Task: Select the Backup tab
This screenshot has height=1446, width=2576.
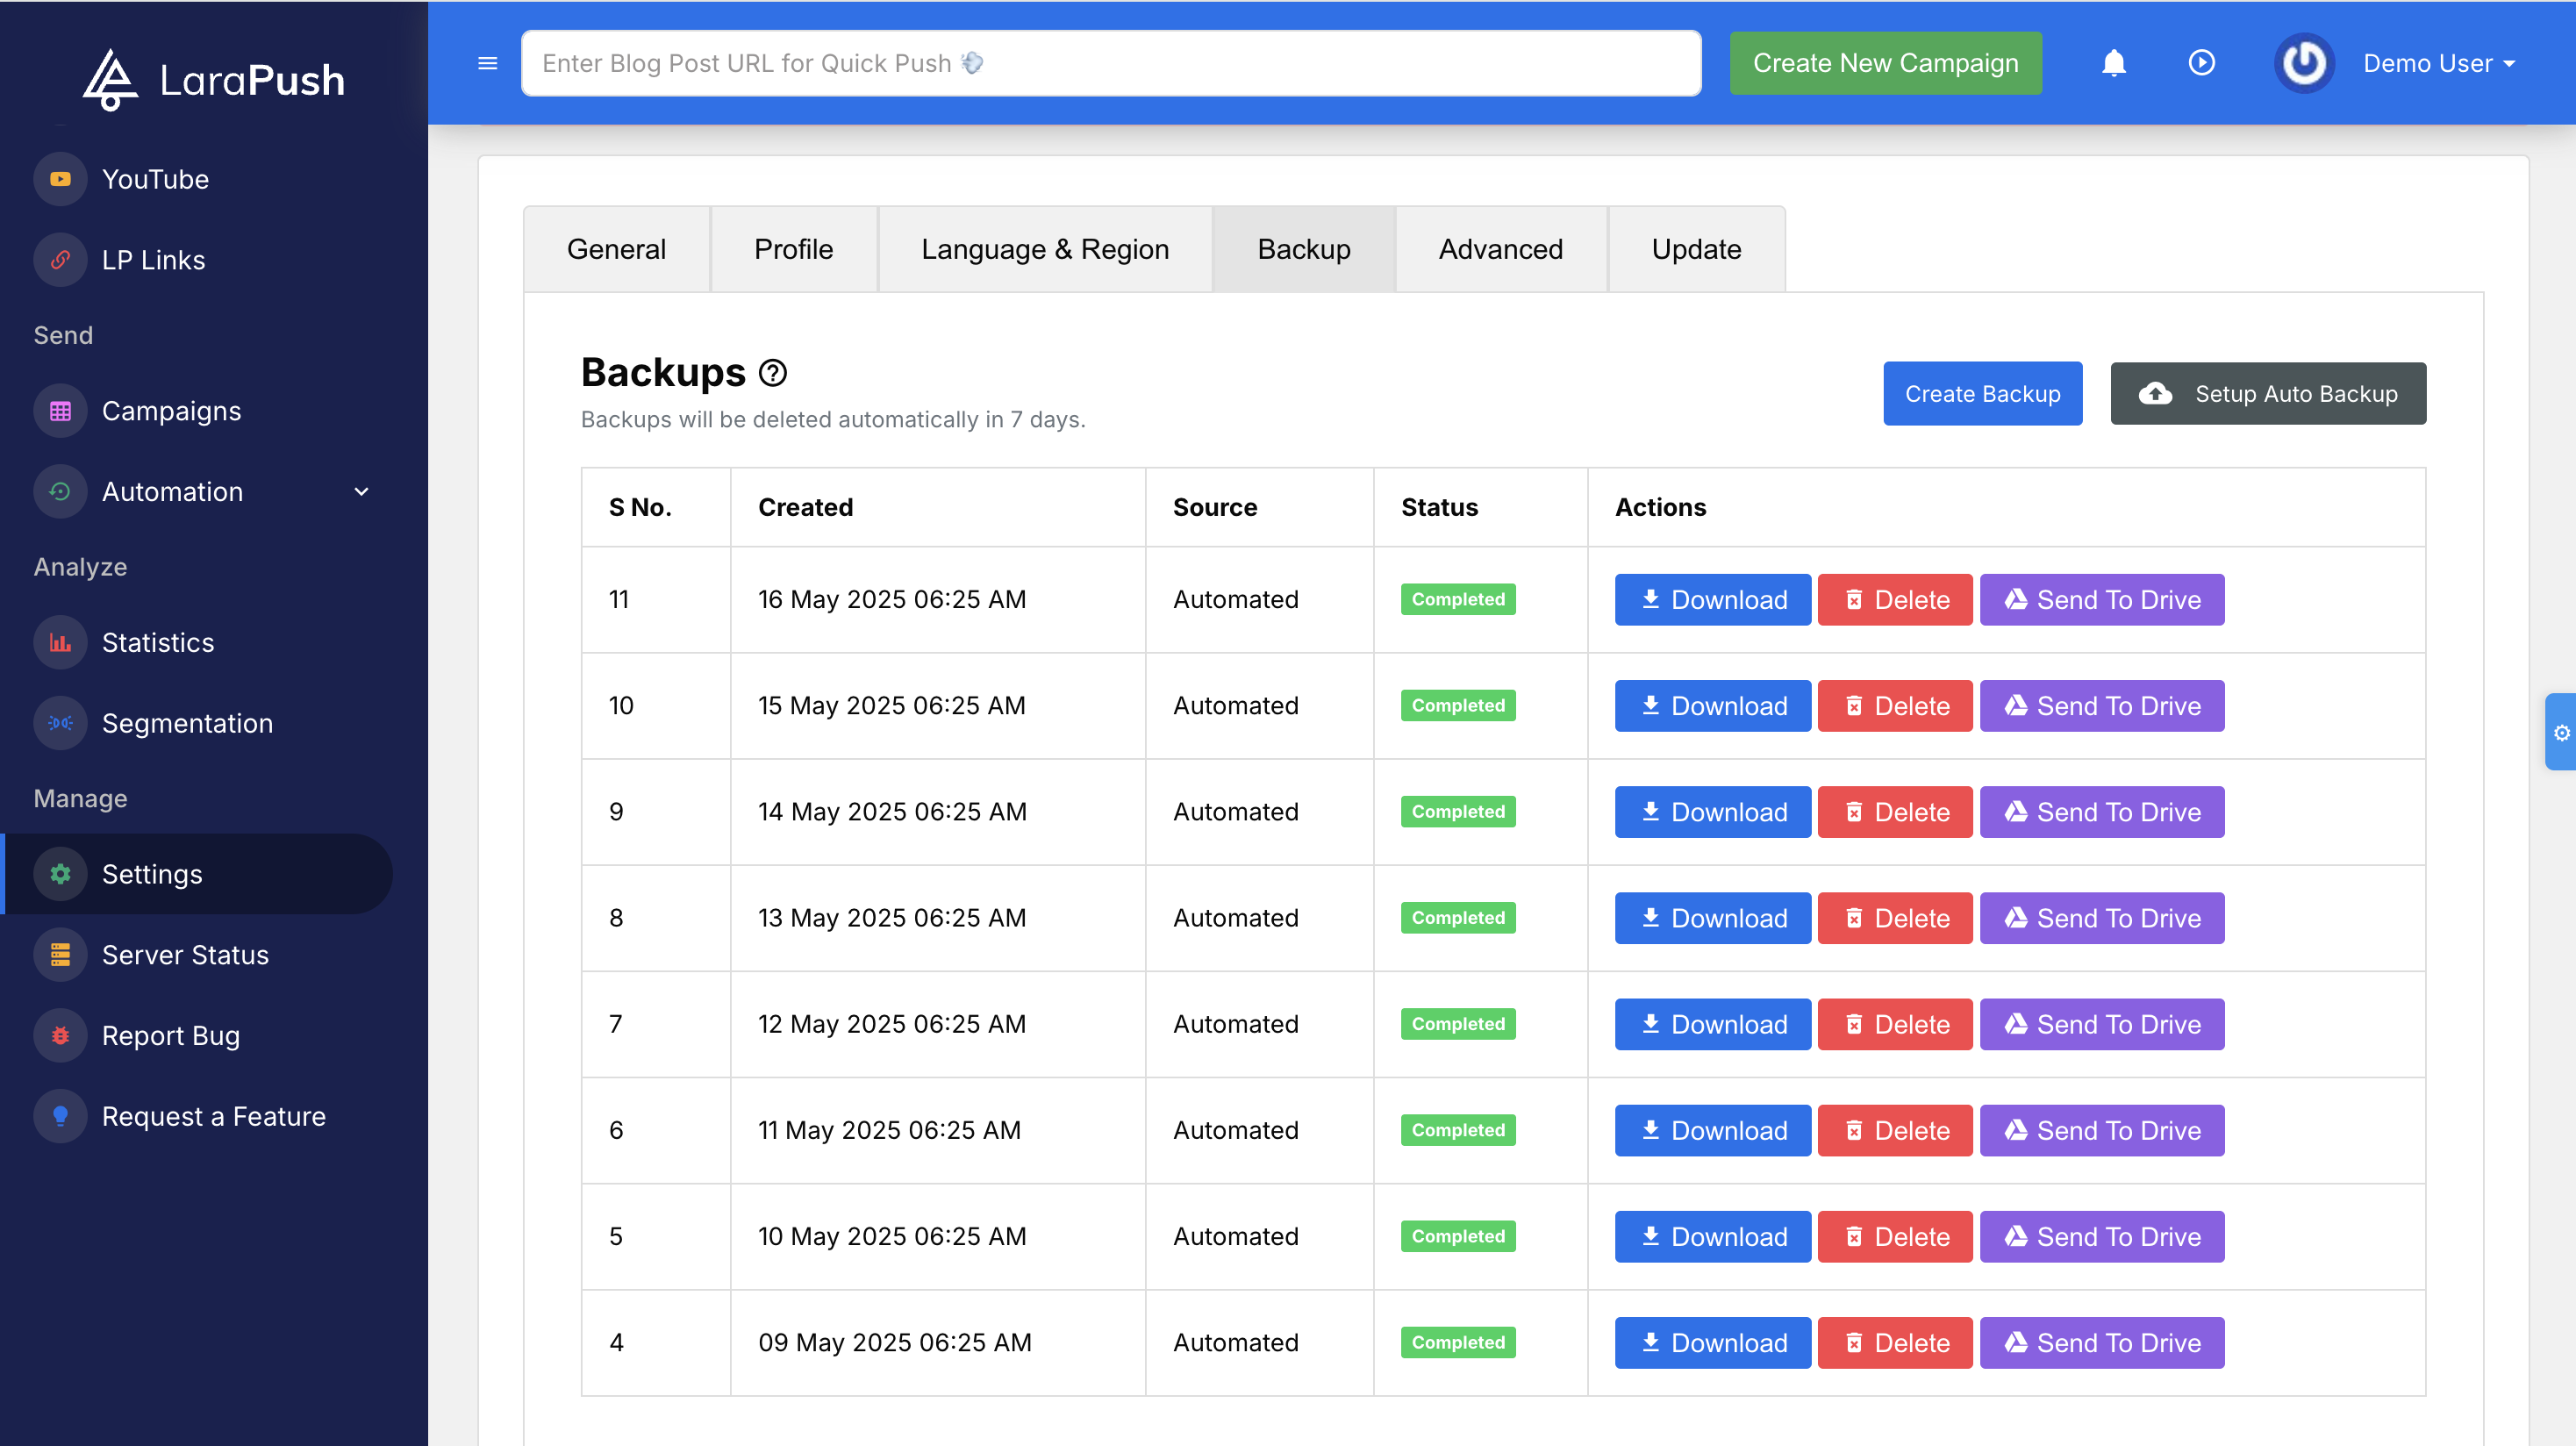Action: click(x=1303, y=249)
